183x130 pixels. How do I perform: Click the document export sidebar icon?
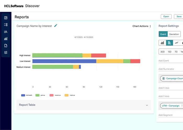point(6,46)
